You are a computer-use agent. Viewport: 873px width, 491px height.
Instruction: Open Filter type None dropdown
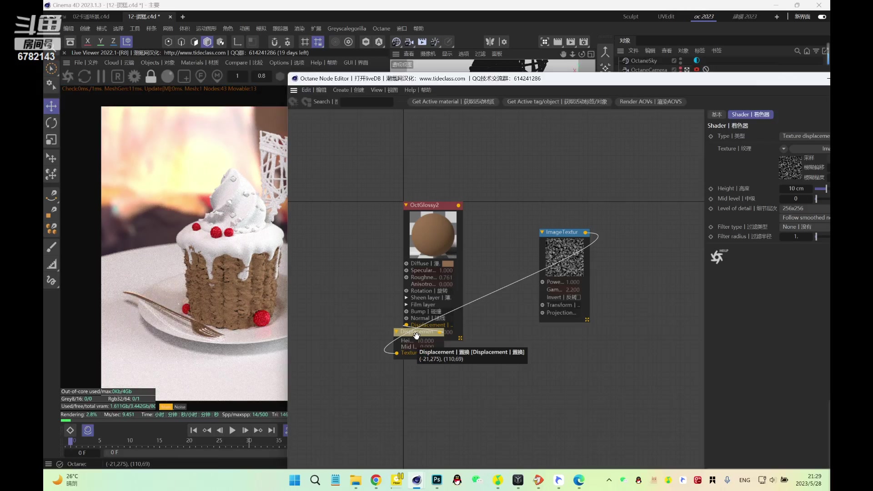point(805,227)
